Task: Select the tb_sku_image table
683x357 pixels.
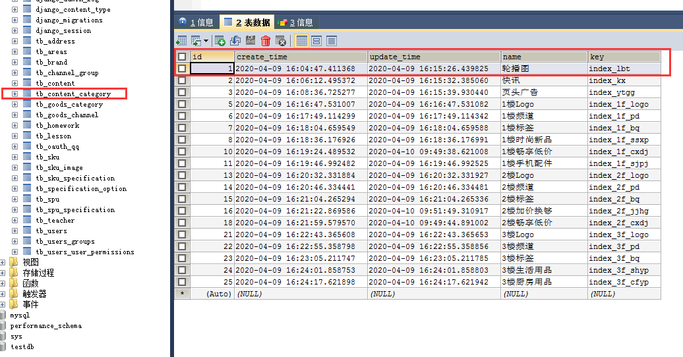Action: point(59,167)
